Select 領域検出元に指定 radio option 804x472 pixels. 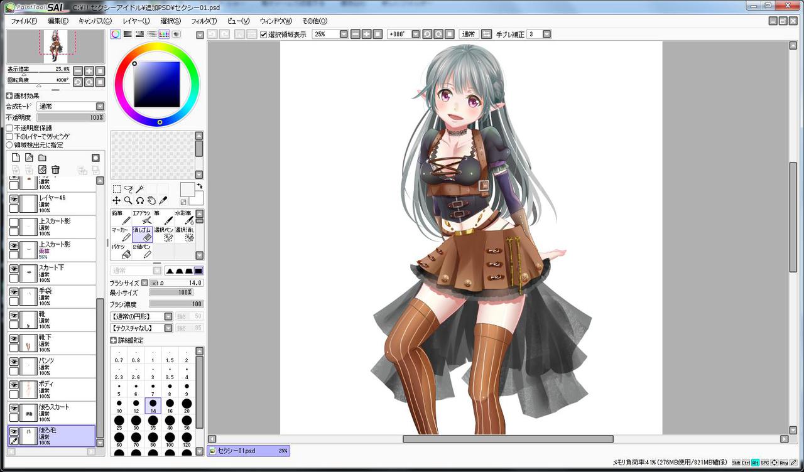pos(9,145)
